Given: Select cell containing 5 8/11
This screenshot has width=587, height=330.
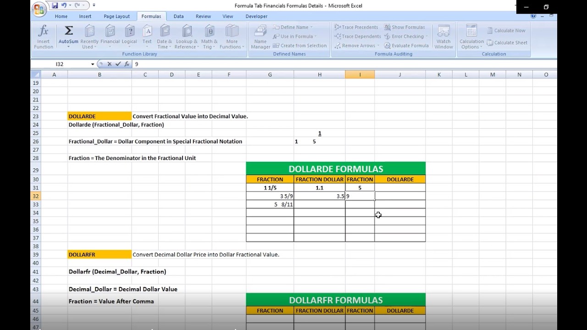Looking at the screenshot, I should (270, 204).
